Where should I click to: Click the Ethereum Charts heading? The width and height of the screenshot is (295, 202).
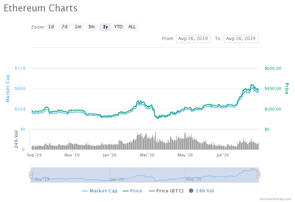pyautogui.click(x=41, y=8)
